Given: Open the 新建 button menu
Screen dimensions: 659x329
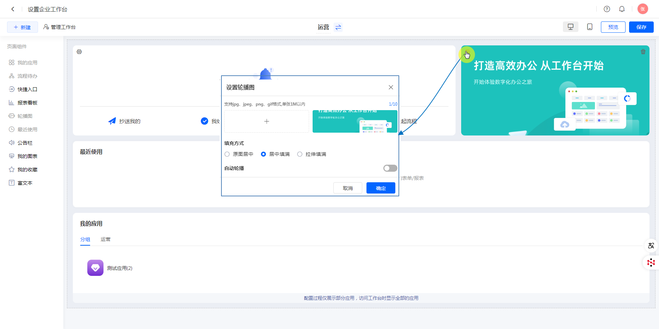Looking at the screenshot, I should coord(23,27).
